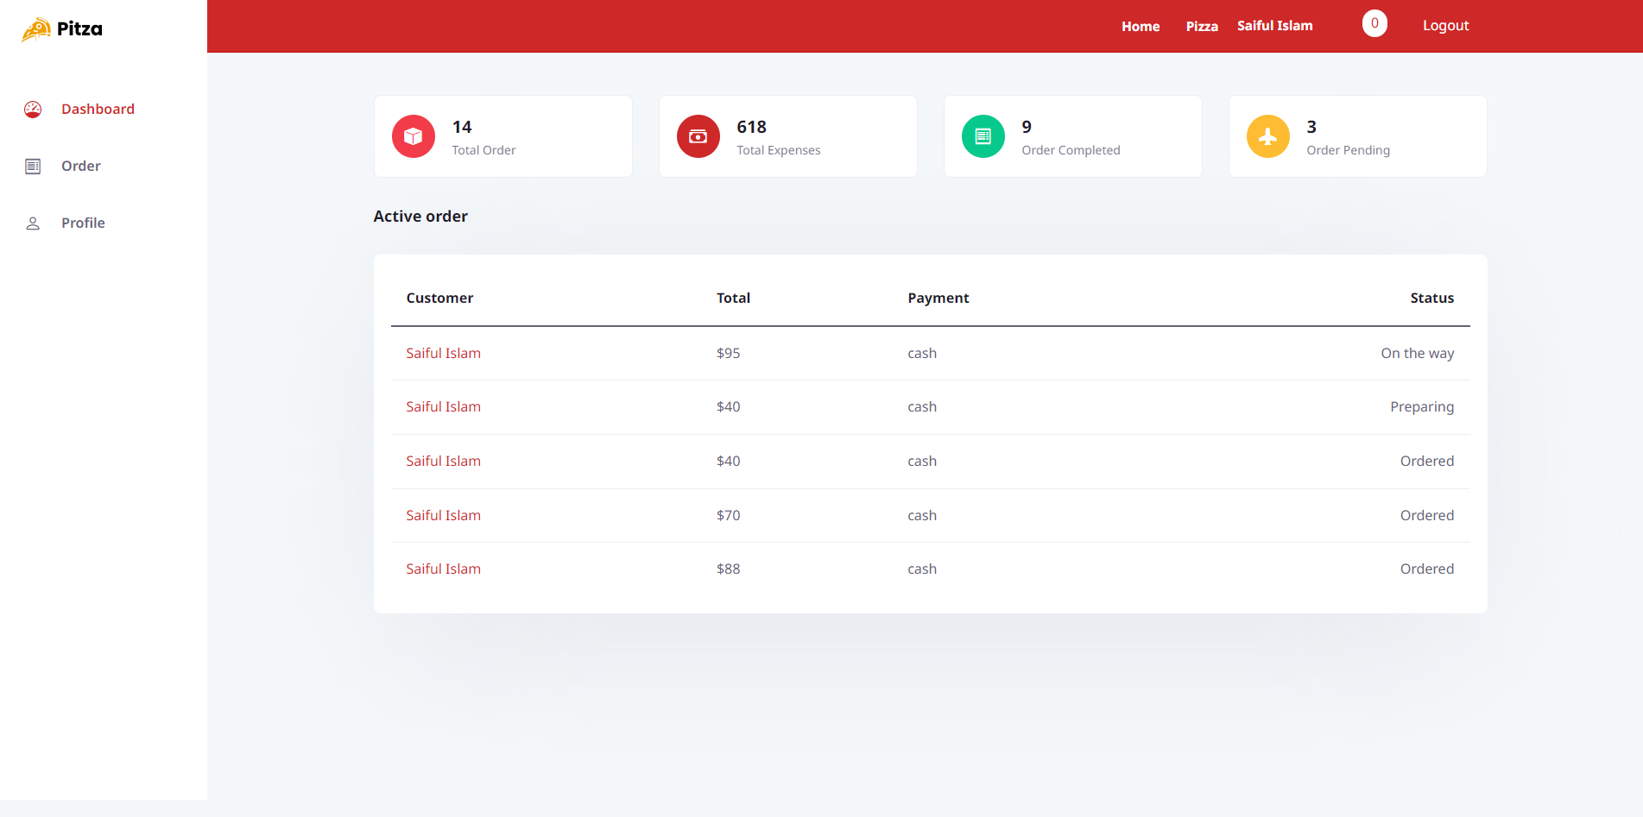The height and width of the screenshot is (817, 1643).
Task: Click the person icon beside Profile
Action: [x=33, y=223]
